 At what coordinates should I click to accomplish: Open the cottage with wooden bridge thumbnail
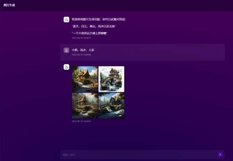85,79
